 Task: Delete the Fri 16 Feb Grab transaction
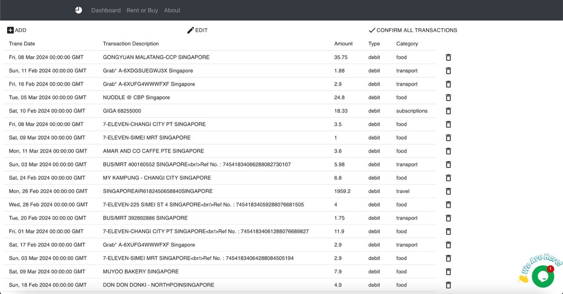pos(448,84)
